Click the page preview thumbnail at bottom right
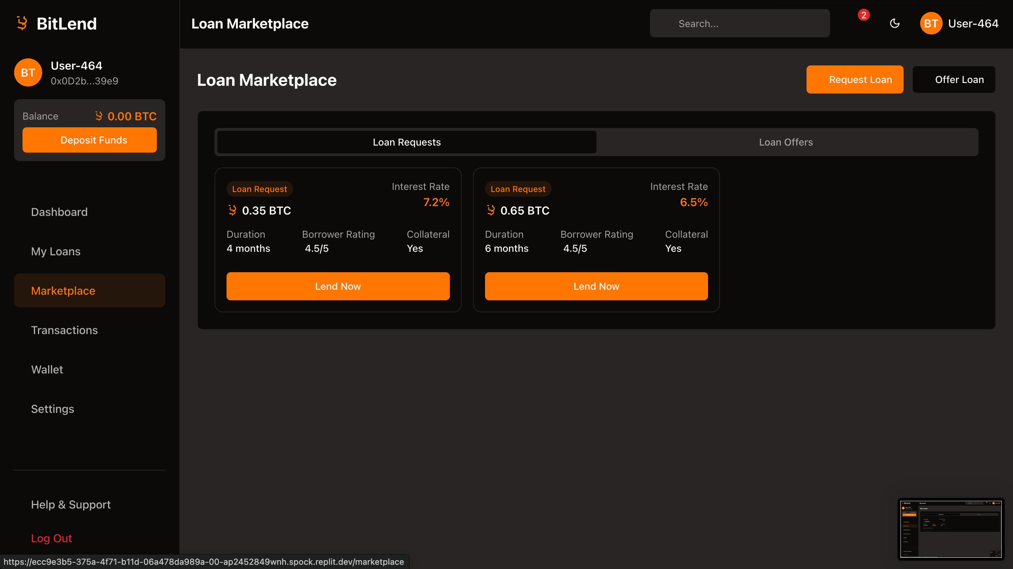The width and height of the screenshot is (1013, 569). (x=950, y=529)
